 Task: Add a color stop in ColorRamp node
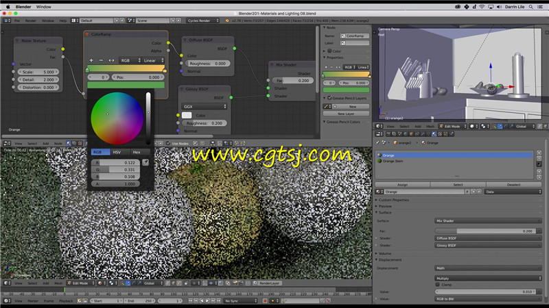click(91, 60)
